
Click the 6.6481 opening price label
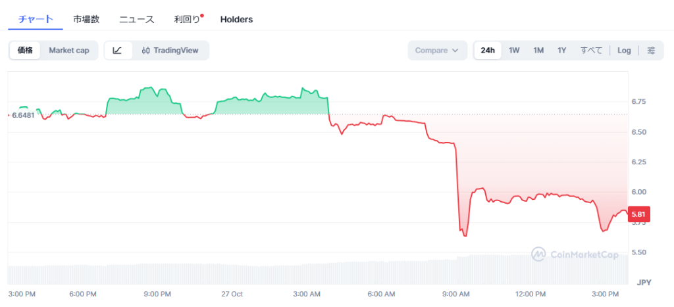point(24,116)
